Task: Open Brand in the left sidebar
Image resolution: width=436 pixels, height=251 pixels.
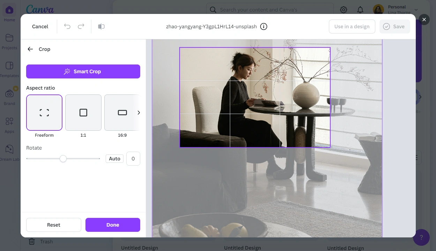Action: tap(9, 97)
